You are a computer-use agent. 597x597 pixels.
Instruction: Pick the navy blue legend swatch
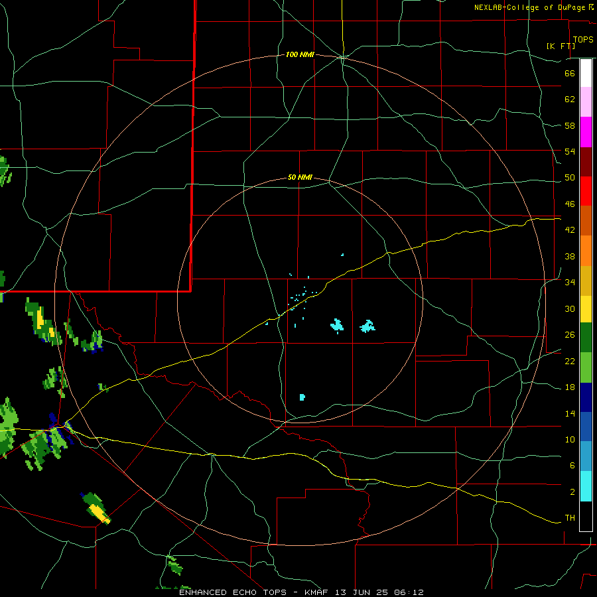click(586, 397)
